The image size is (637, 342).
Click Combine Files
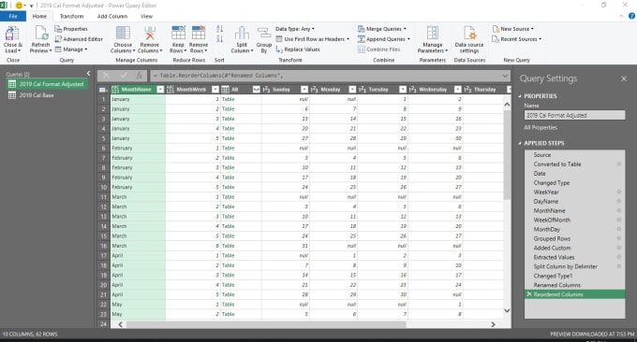[x=379, y=49]
